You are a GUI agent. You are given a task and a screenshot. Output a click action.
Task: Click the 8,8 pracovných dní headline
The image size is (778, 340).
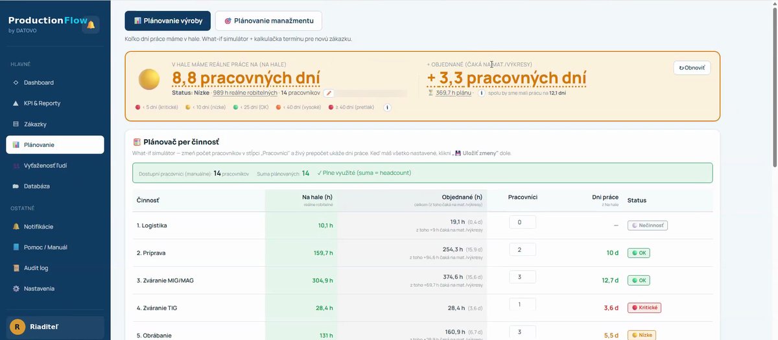pyautogui.click(x=246, y=78)
